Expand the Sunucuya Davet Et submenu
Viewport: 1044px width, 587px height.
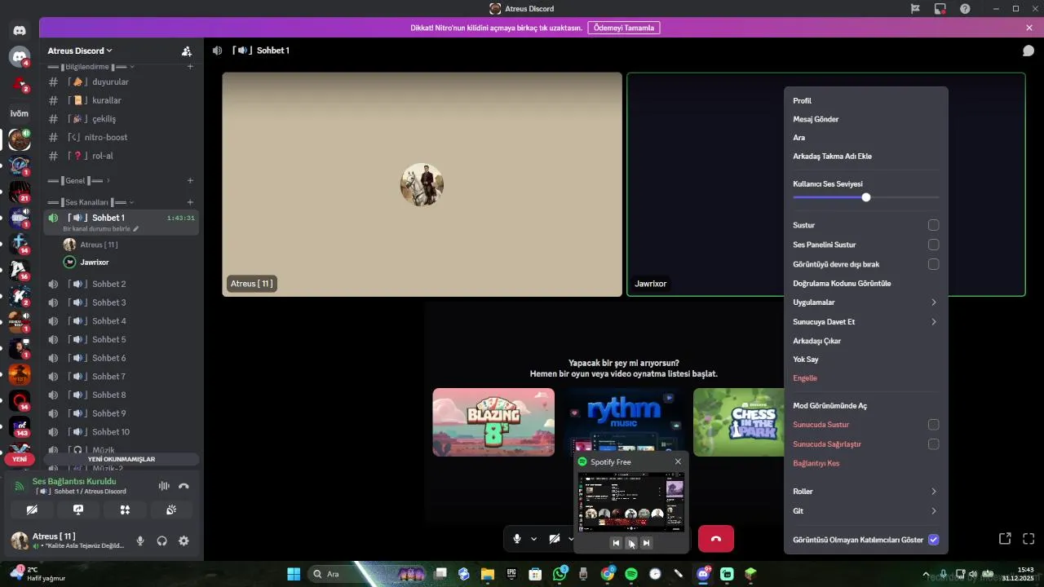pos(866,322)
